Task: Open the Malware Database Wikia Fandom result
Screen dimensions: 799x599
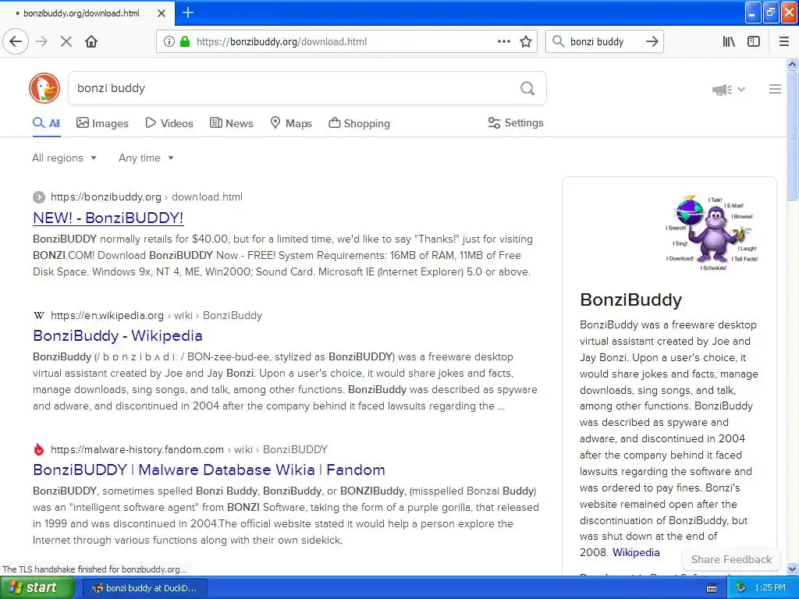Action: (x=209, y=470)
